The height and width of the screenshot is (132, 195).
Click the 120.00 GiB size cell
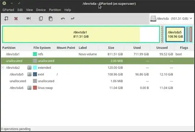pyautogui.click(x=115, y=67)
